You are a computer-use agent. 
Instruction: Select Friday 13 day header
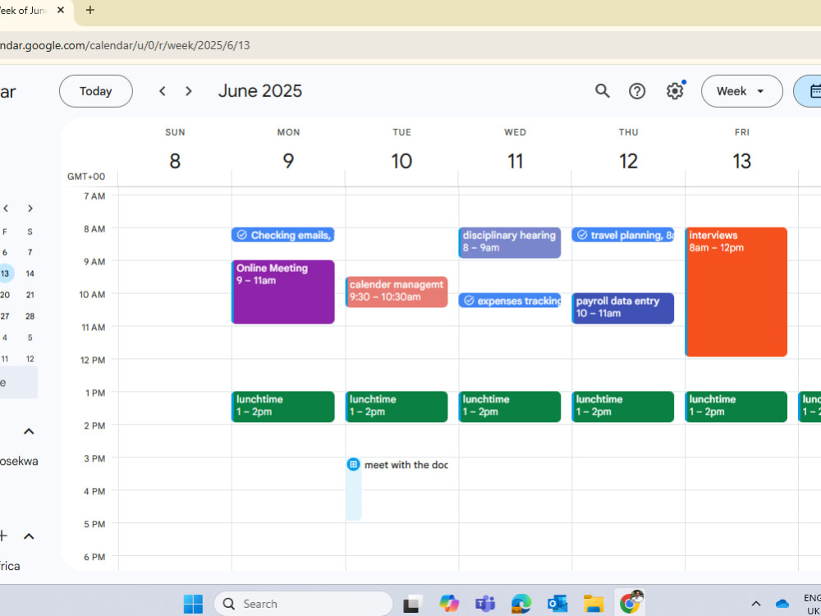coord(742,160)
